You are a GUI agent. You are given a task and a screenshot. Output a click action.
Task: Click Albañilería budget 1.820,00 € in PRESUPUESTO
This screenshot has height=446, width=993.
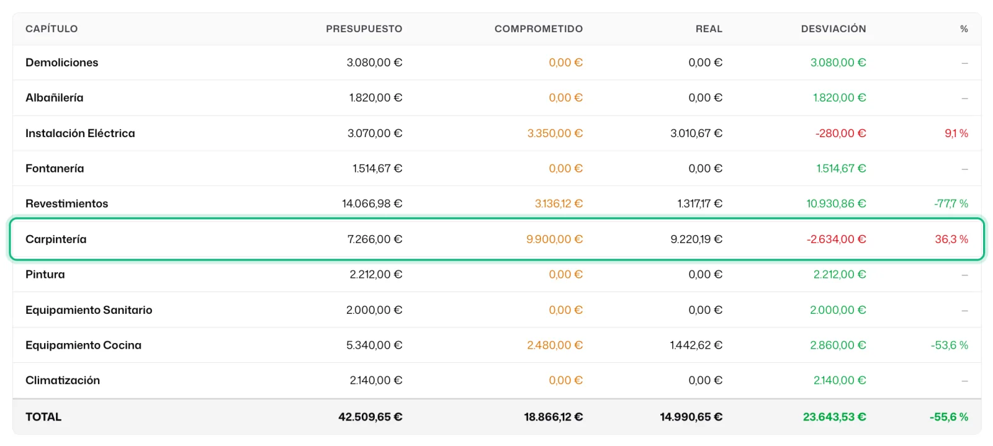[x=375, y=98]
